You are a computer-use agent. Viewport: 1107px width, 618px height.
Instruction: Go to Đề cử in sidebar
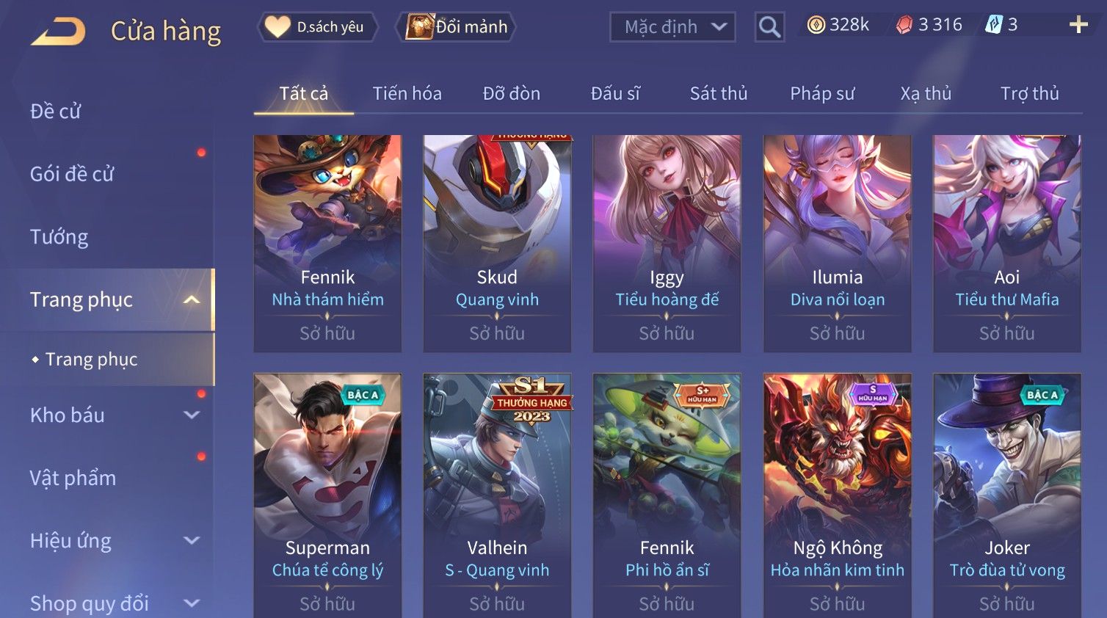pyautogui.click(x=55, y=112)
